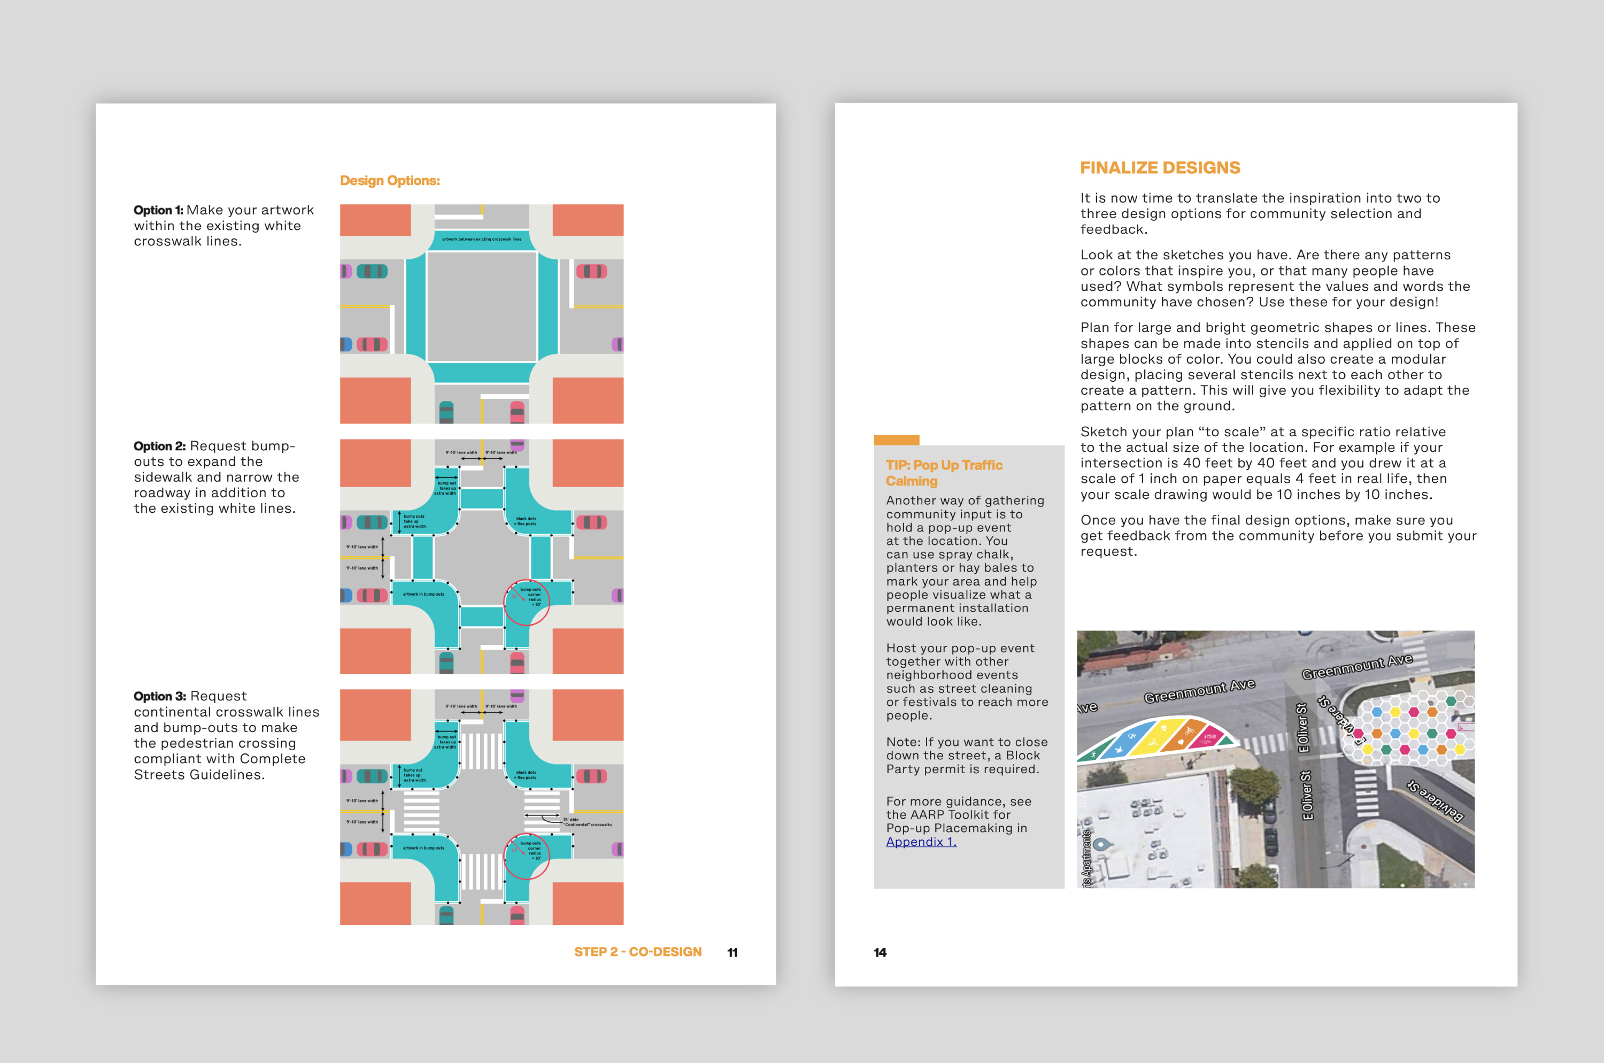The image size is (1604, 1063).
Task: Select the Option 3 continental crosswalk diagram
Action: (481, 807)
